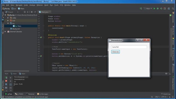Run with coverage icon in top toolbar
The image size is (176, 99).
click(161, 9)
